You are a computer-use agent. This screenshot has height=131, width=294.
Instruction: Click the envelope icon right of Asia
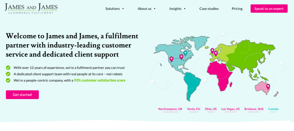coord(282,63)
